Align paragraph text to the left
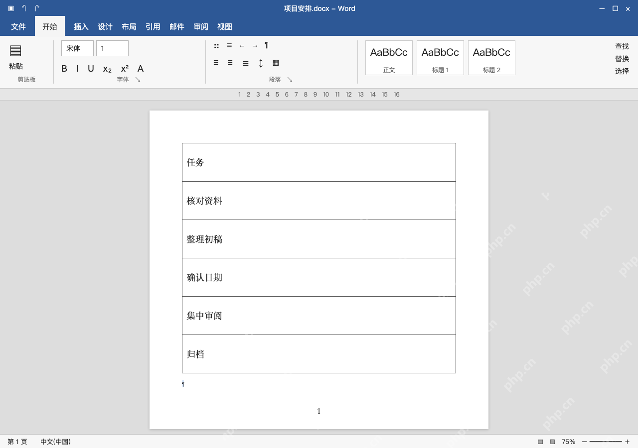 (216, 63)
